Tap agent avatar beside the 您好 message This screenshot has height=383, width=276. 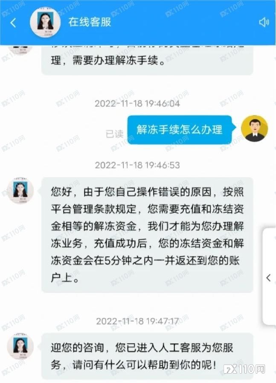pos(20,191)
